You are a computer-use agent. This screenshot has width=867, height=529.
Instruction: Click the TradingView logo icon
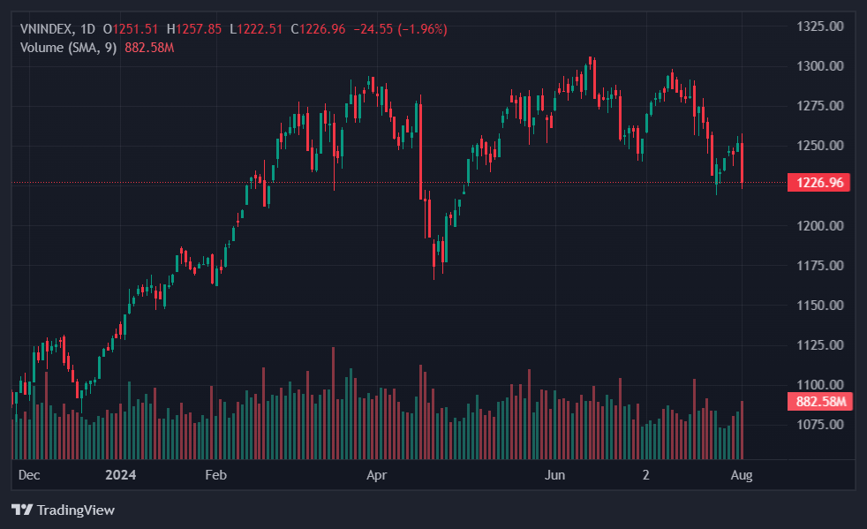(x=21, y=510)
